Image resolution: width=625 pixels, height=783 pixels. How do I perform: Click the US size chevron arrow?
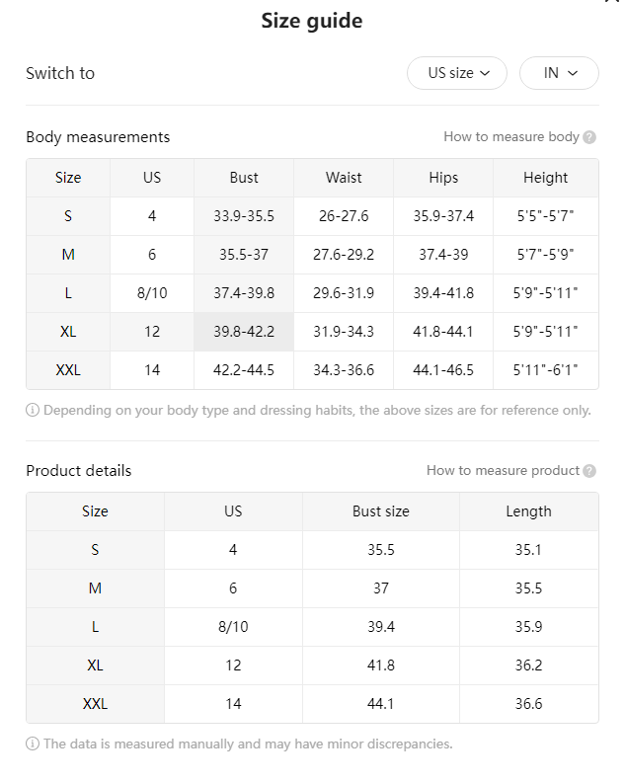point(485,73)
